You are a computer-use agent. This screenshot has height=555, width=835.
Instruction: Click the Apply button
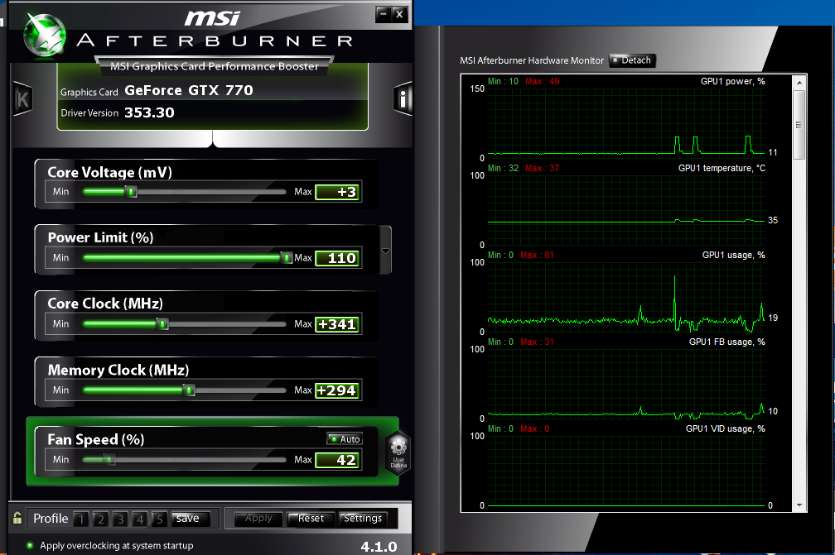tap(258, 519)
